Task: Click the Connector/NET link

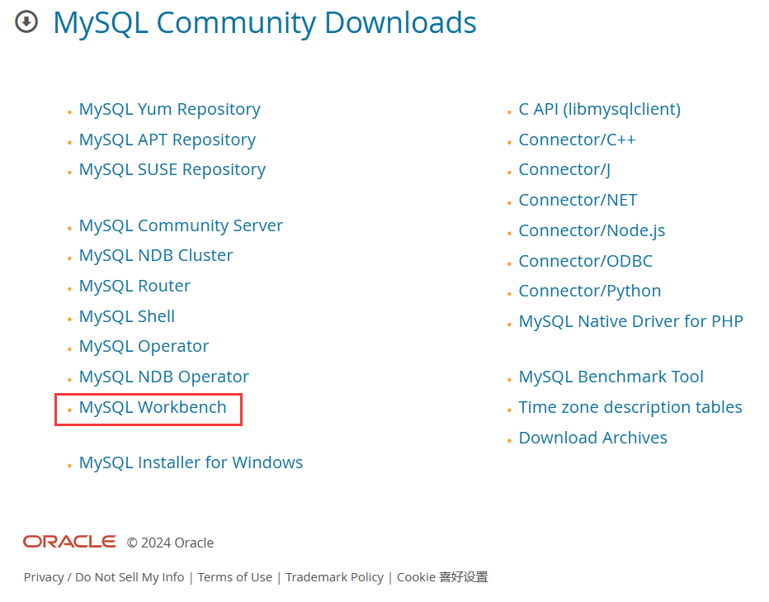Action: (578, 201)
